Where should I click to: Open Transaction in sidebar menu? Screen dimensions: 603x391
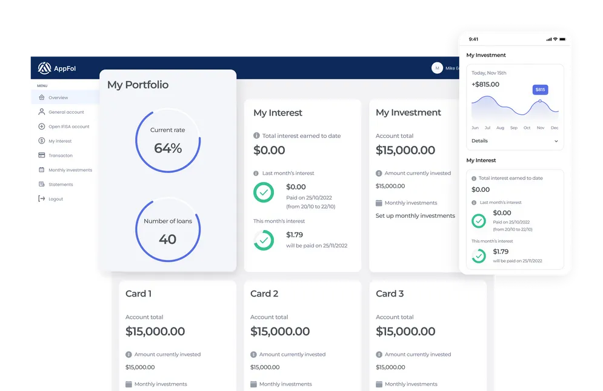61,156
